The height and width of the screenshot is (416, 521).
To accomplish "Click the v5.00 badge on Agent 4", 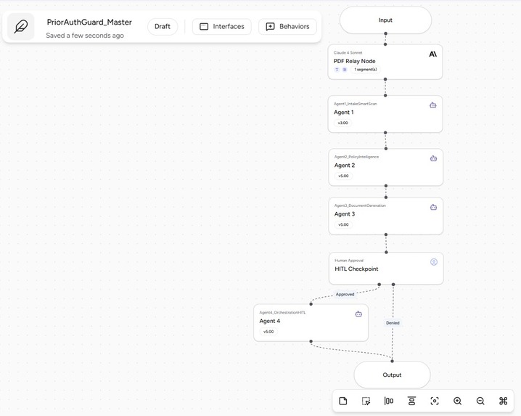I will [x=268, y=332].
